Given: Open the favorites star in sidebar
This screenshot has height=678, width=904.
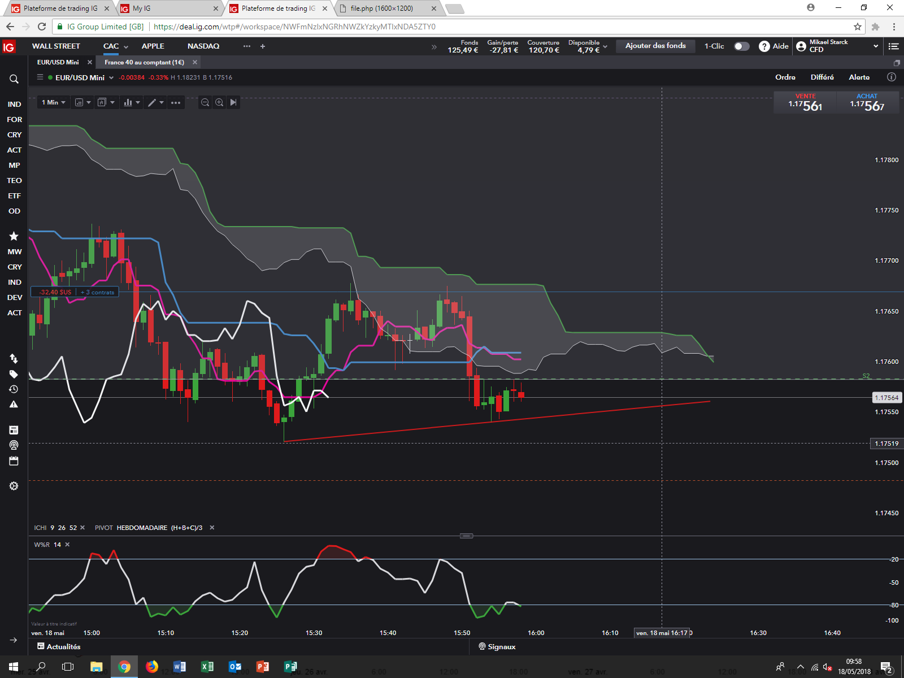Looking at the screenshot, I should tap(14, 236).
